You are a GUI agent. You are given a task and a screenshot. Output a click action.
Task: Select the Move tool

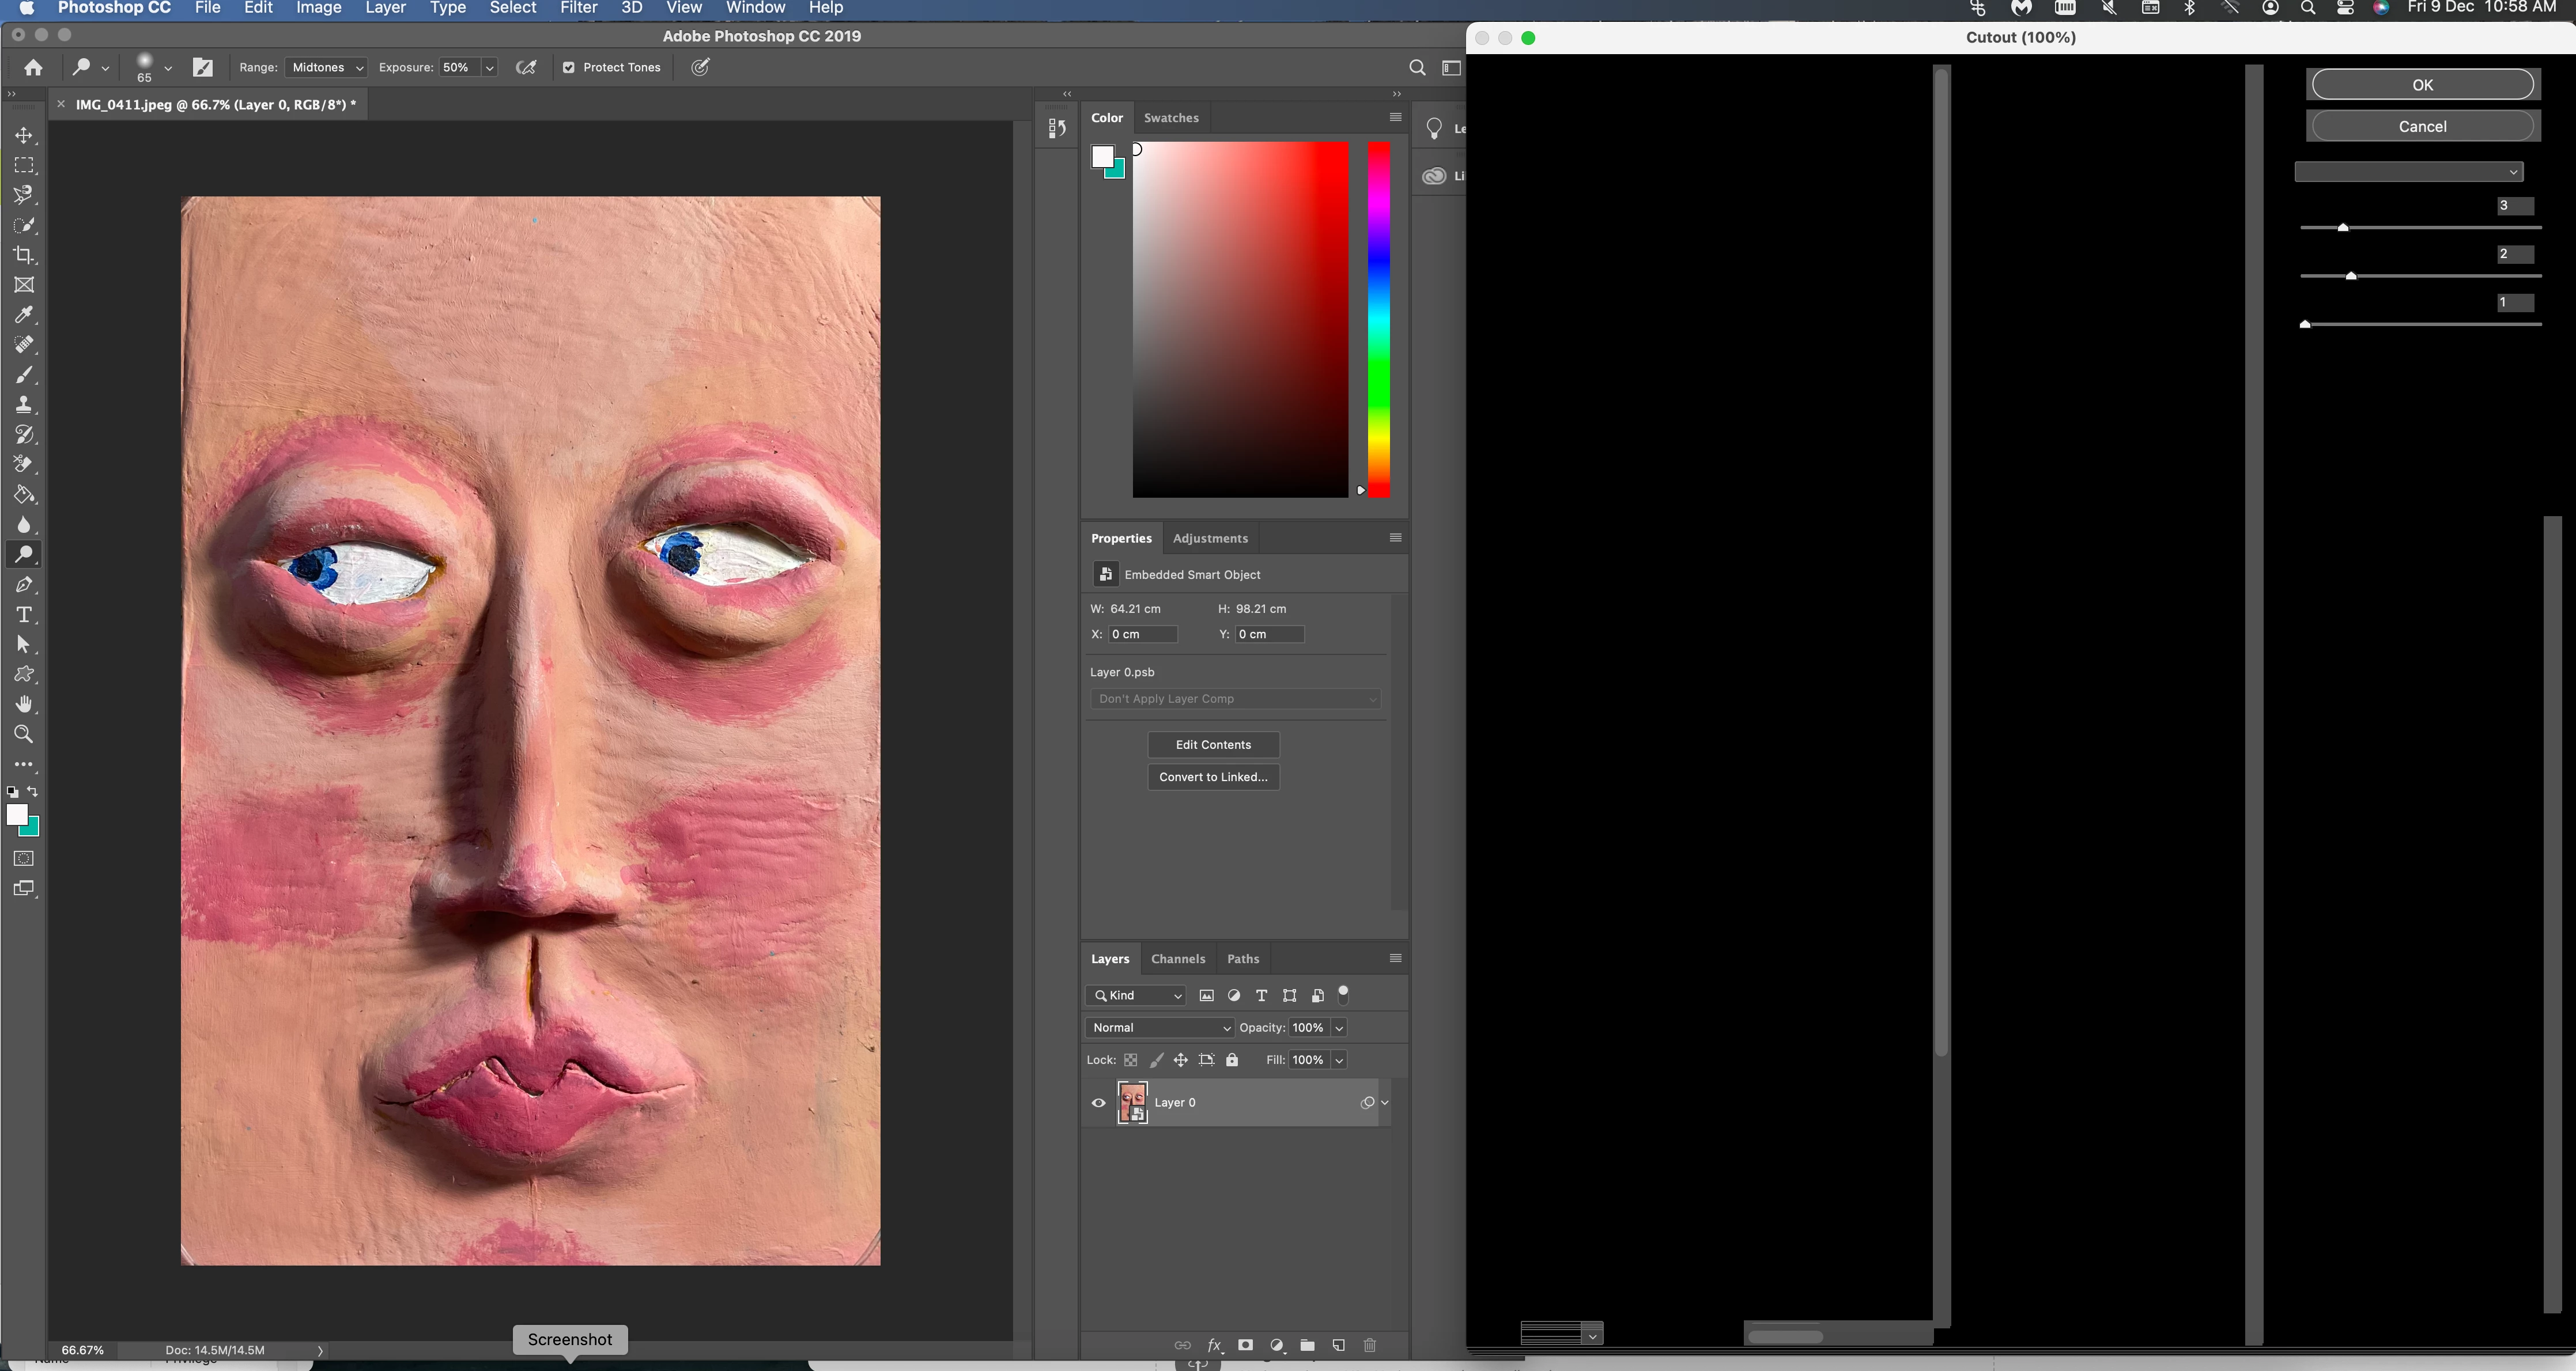[x=24, y=135]
